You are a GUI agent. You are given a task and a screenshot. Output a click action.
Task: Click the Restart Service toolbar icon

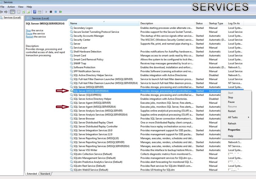click(x=60, y=12)
